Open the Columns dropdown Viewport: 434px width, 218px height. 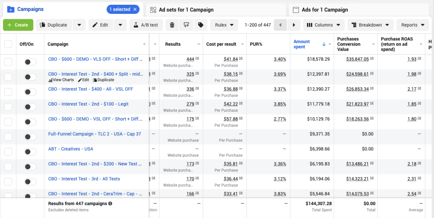(x=324, y=25)
